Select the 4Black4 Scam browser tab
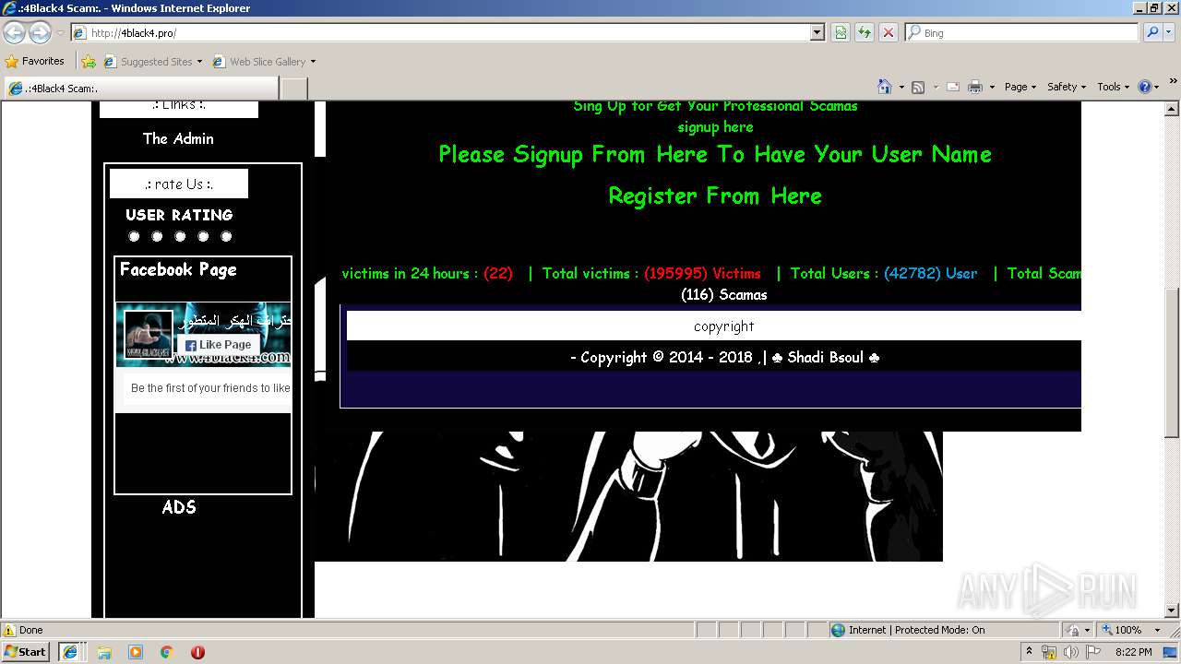1181x664 pixels. click(140, 89)
